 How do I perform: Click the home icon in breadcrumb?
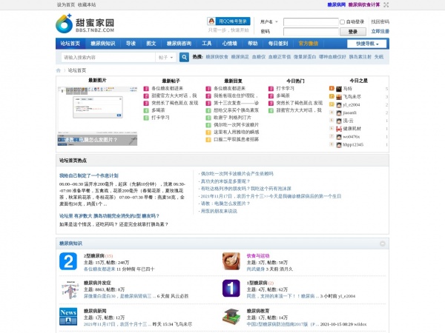click(x=59, y=70)
